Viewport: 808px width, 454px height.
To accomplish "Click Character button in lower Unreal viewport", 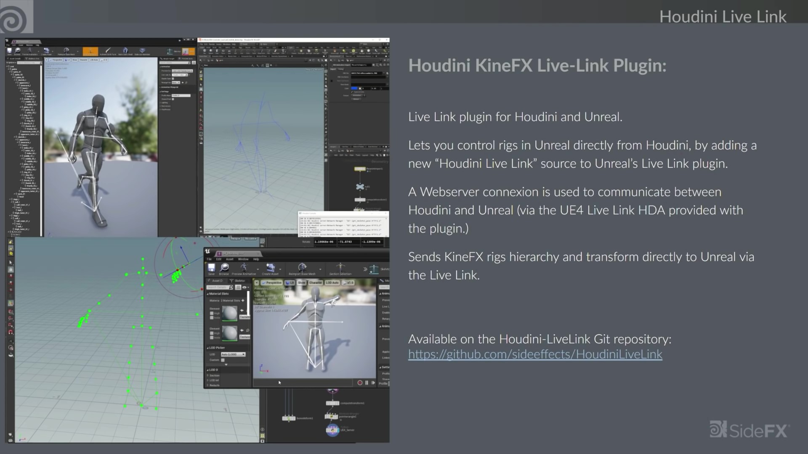I will [316, 283].
